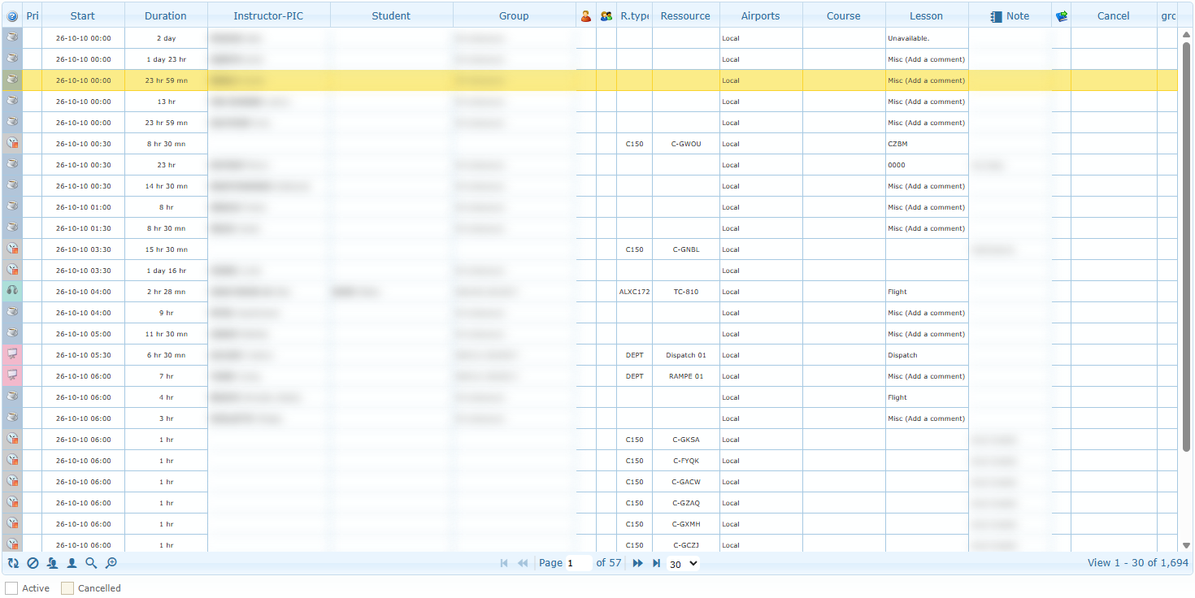Image resolution: width=1195 pixels, height=598 pixels.
Task: Sort by the Start column header
Action: 83,15
